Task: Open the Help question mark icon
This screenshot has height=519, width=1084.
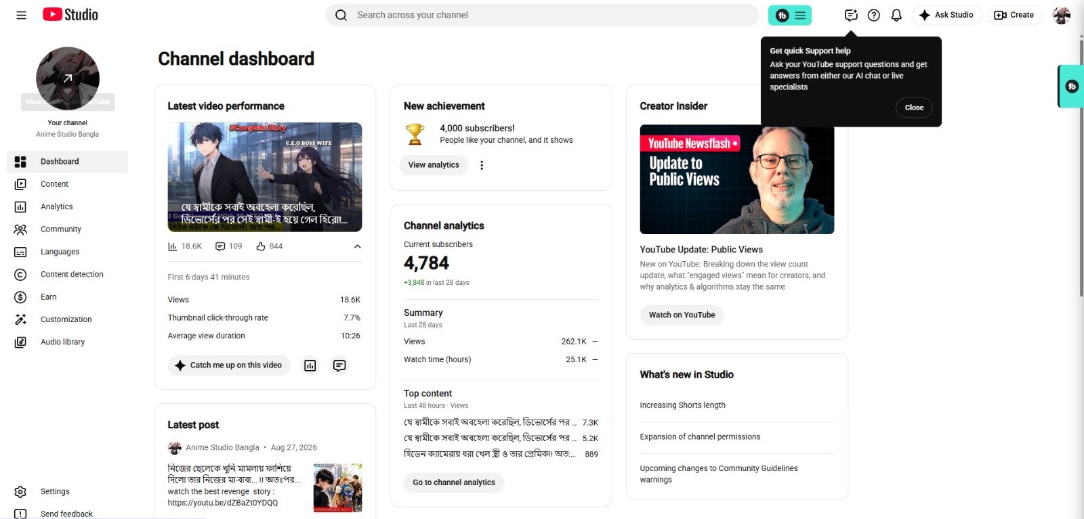Action: click(874, 15)
